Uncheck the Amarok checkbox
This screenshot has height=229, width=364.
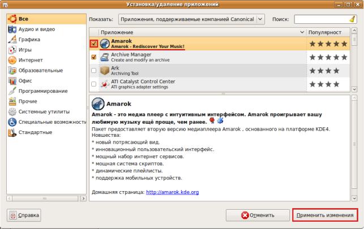(94, 44)
